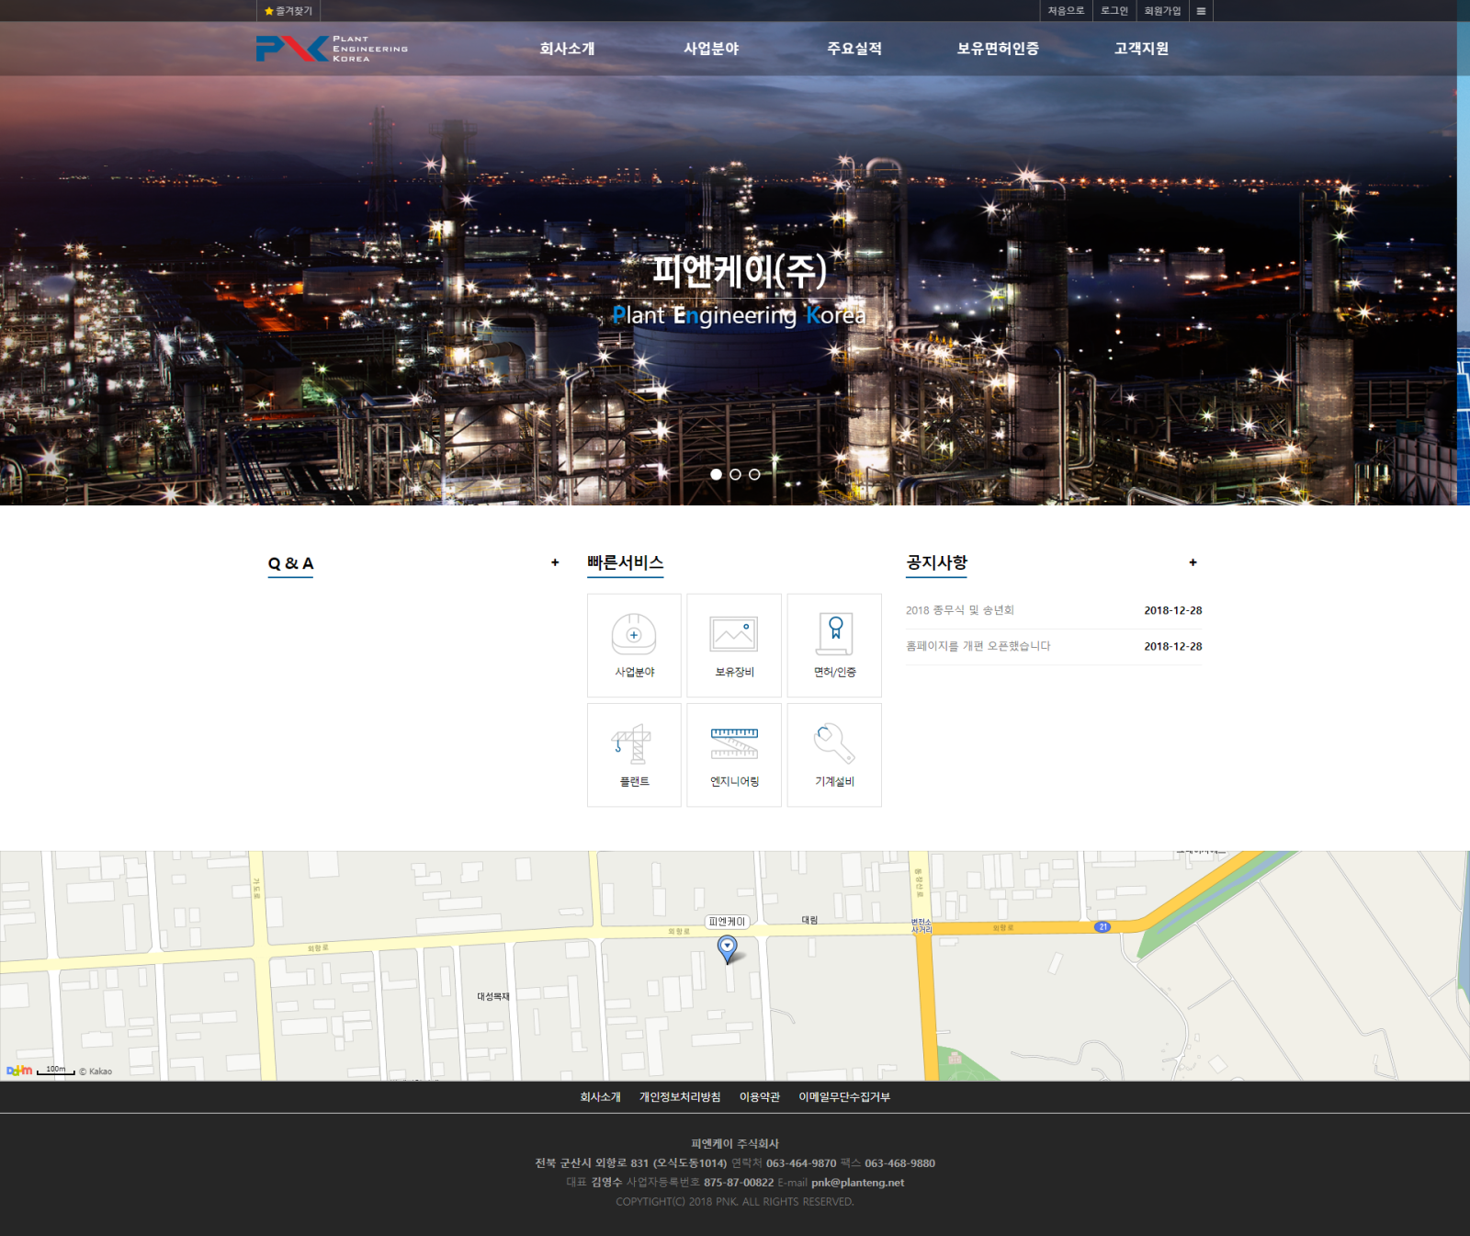Open the 2018 종무식 및 송년회 notice
This screenshot has height=1236, width=1470.
959,610
